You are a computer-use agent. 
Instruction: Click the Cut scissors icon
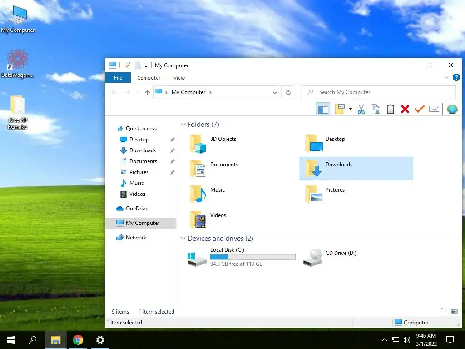[x=361, y=109]
